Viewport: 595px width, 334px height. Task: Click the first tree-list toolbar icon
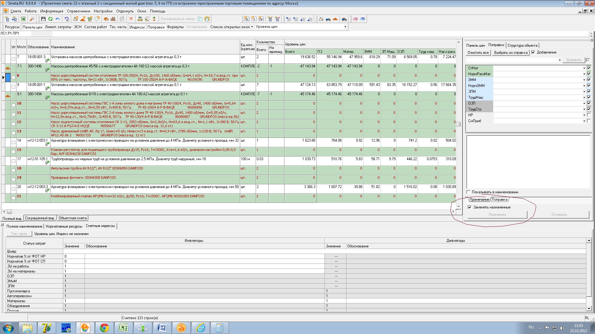click(7, 19)
